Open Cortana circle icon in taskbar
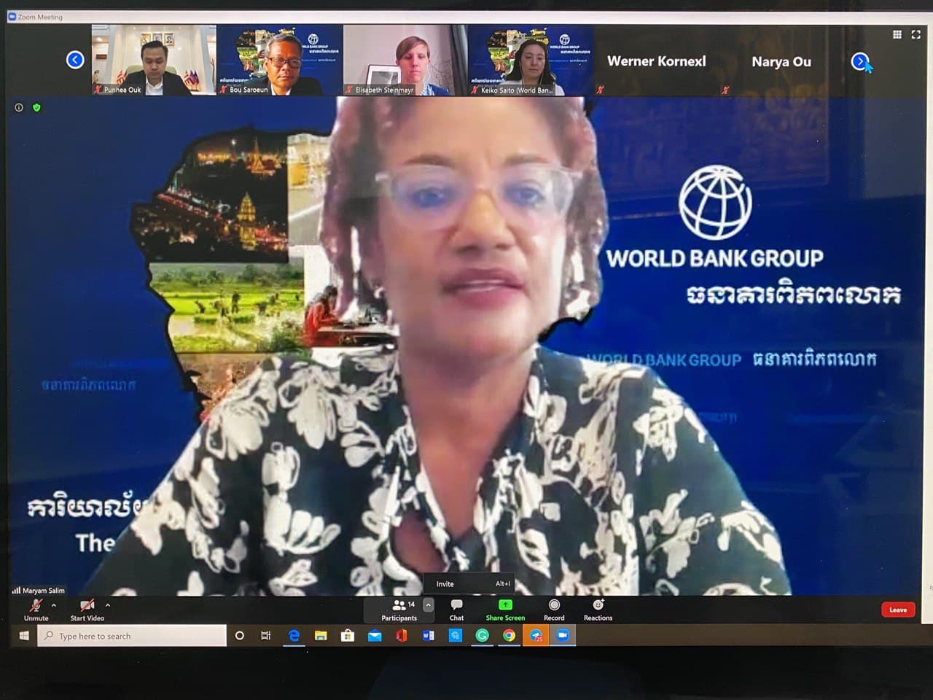Image resolution: width=933 pixels, height=700 pixels. [x=239, y=636]
